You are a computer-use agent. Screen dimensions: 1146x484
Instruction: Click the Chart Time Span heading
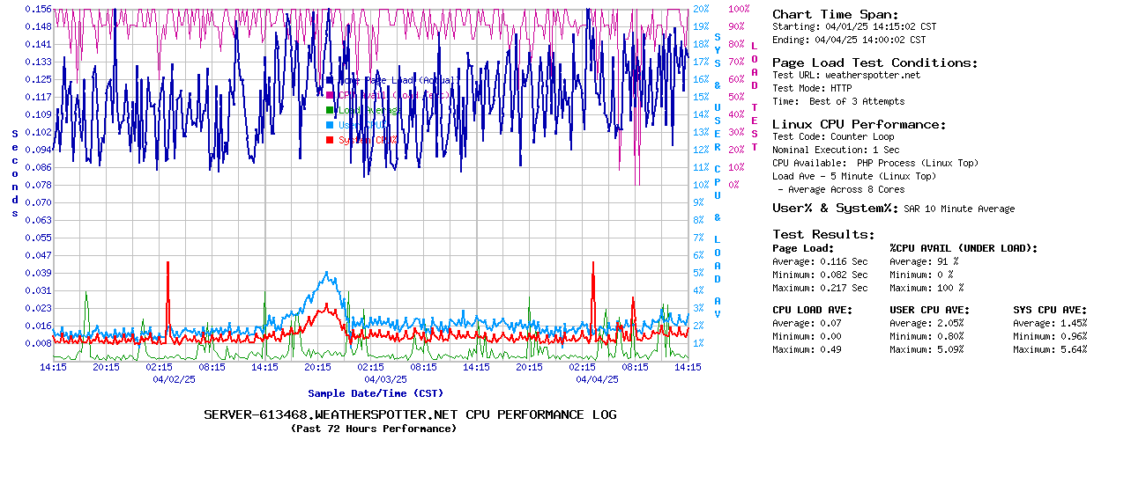tap(835, 14)
